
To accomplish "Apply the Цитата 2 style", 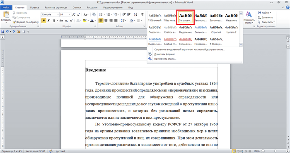I will point(231,29).
